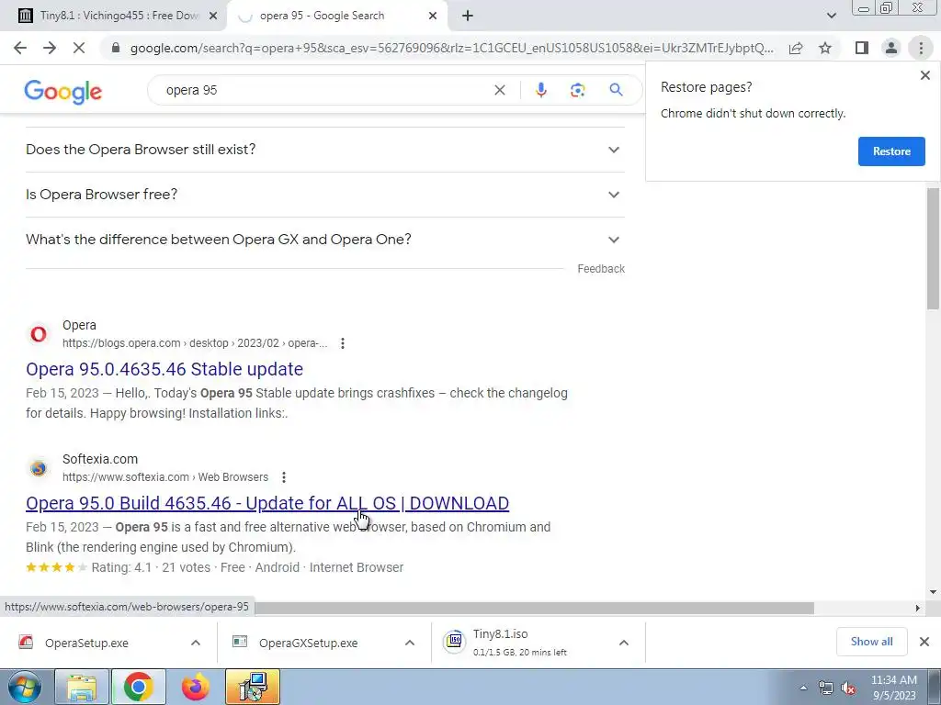Show all downloads
Screen dimensions: 941x705
(871, 642)
